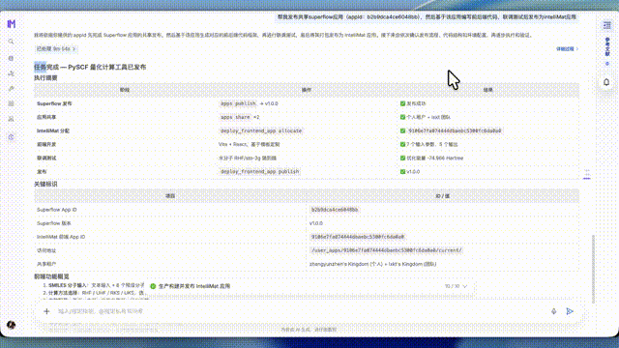Click the IntelliMat 分配 row label
The image size is (619, 348).
(53, 130)
